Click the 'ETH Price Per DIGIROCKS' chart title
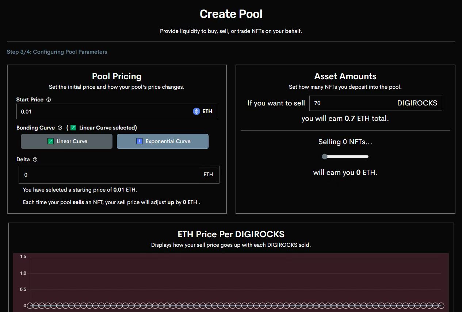The width and height of the screenshot is (462, 312). 231,234
